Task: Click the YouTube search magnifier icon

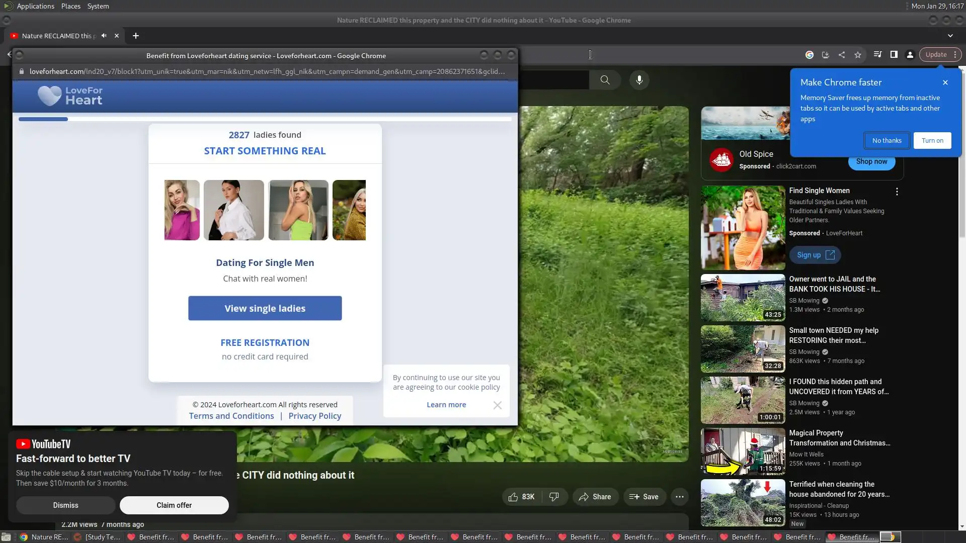Action: 605,80
